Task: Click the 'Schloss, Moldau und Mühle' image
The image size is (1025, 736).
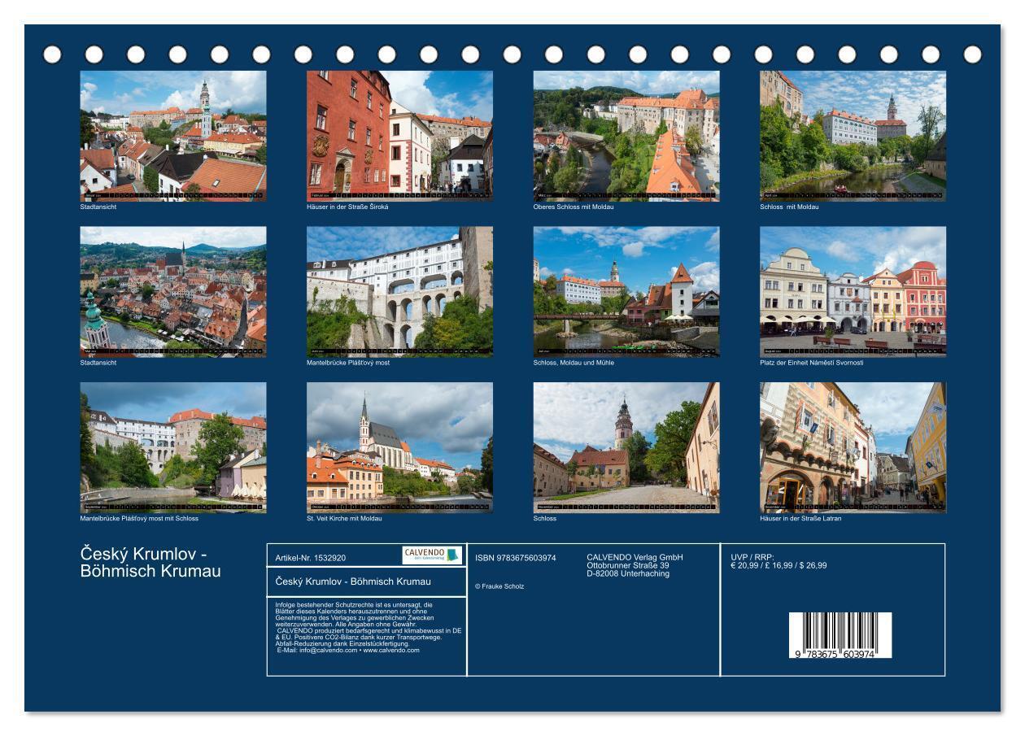Action: [x=626, y=291]
